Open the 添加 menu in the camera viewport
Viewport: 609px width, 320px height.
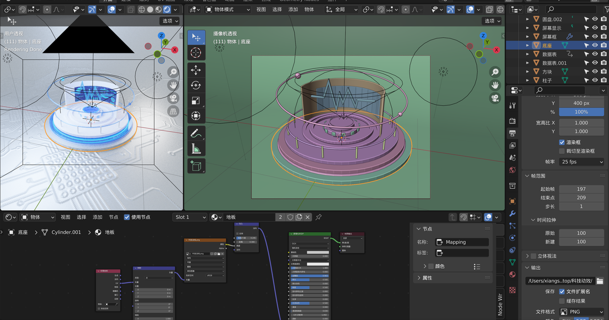[x=293, y=9]
